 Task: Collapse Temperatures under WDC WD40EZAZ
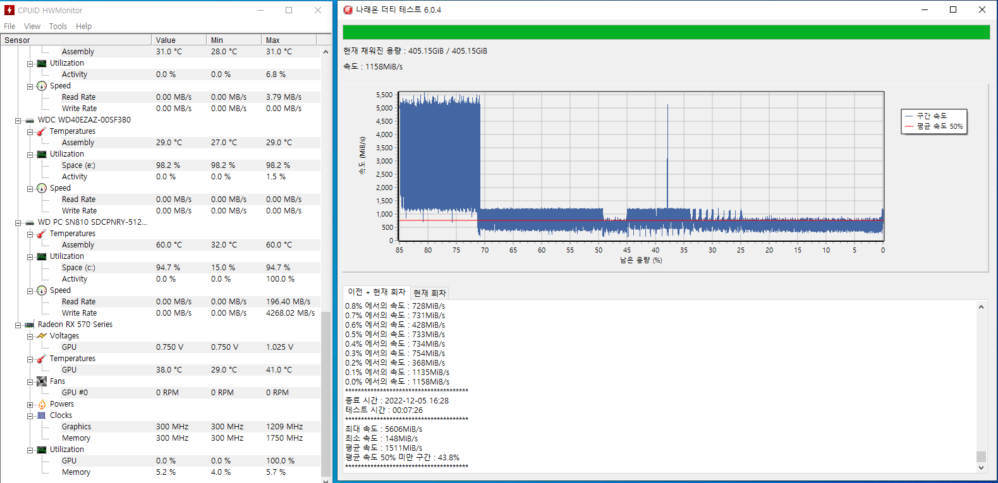click(x=30, y=131)
